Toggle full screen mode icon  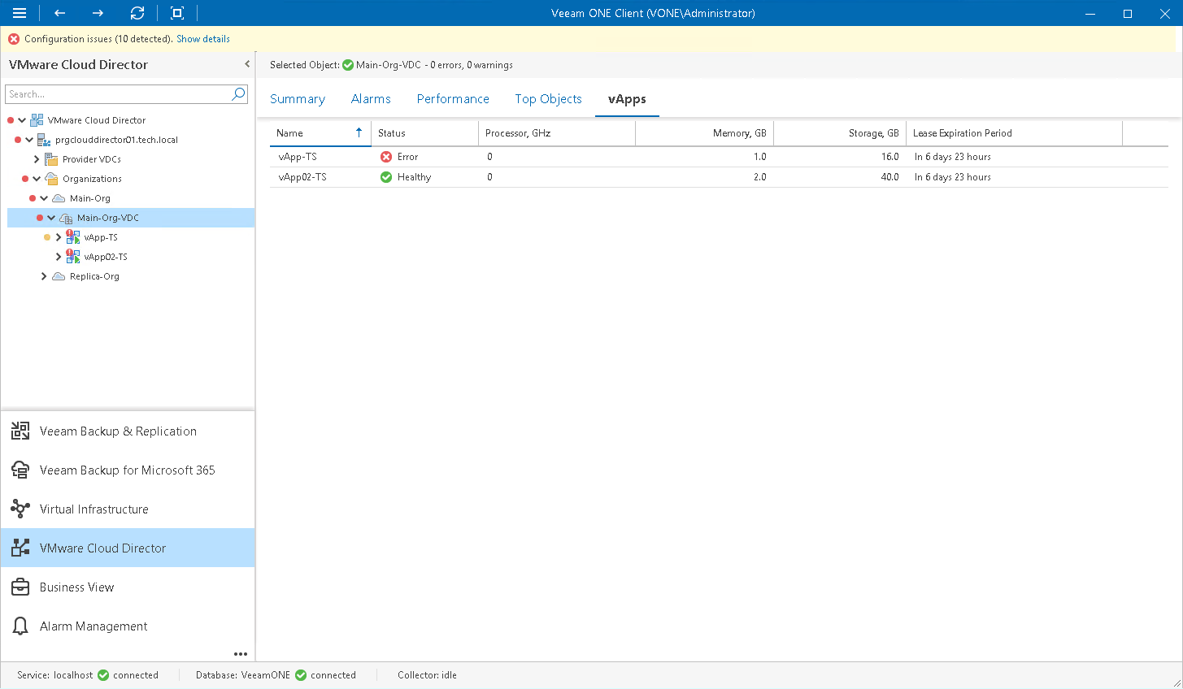coord(177,13)
